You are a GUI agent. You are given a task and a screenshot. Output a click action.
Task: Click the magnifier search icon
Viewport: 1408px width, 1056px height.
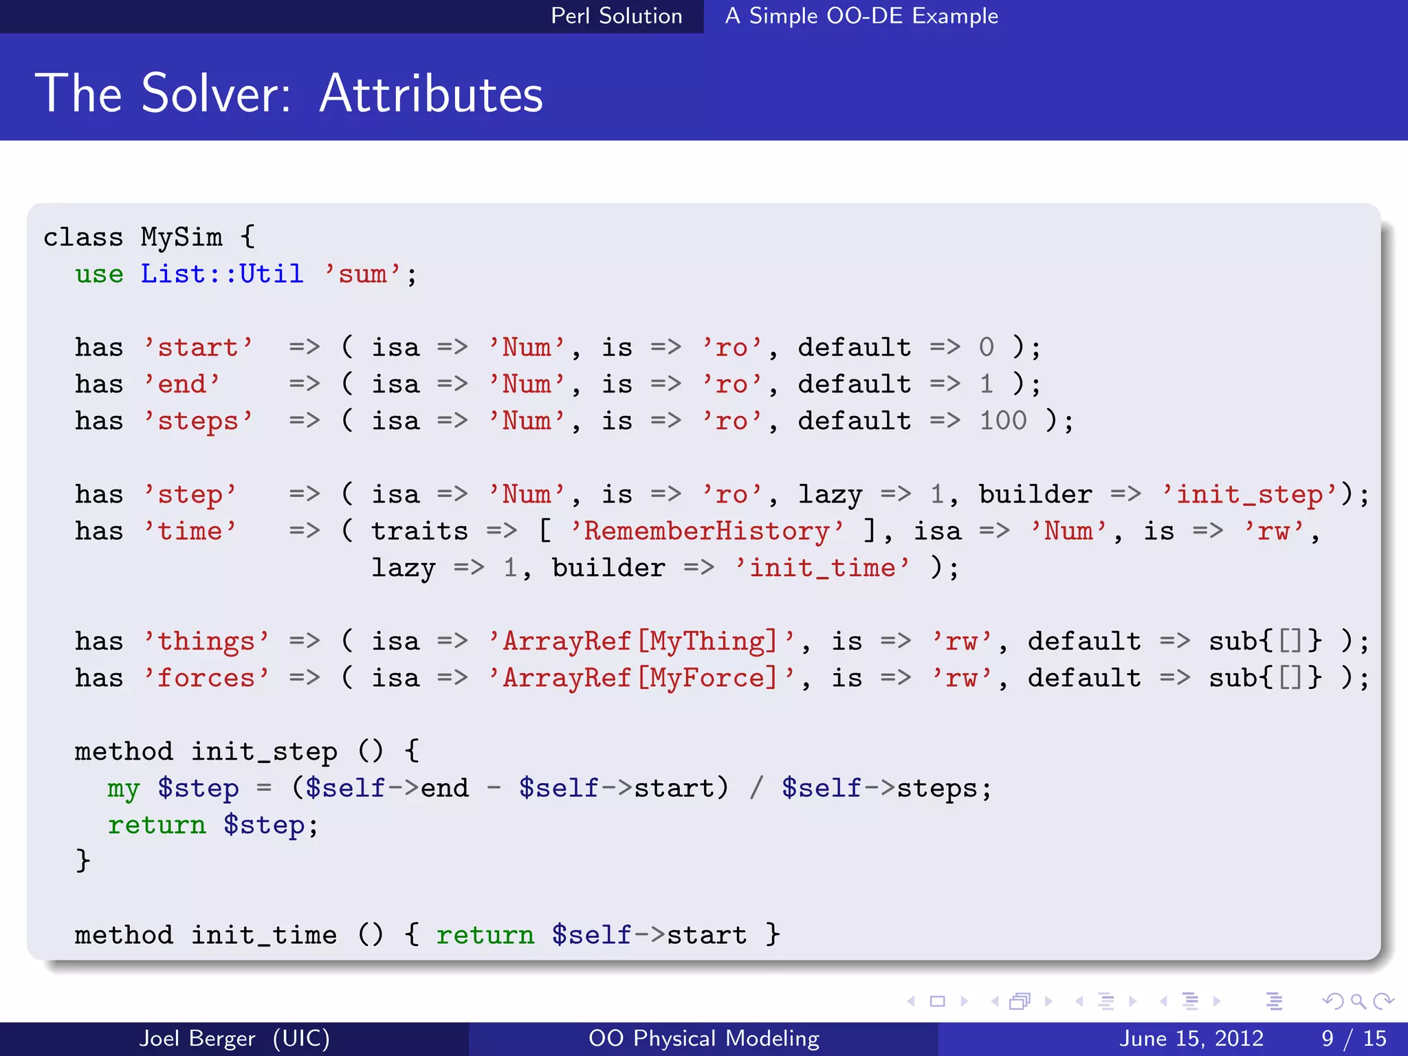(1358, 1002)
